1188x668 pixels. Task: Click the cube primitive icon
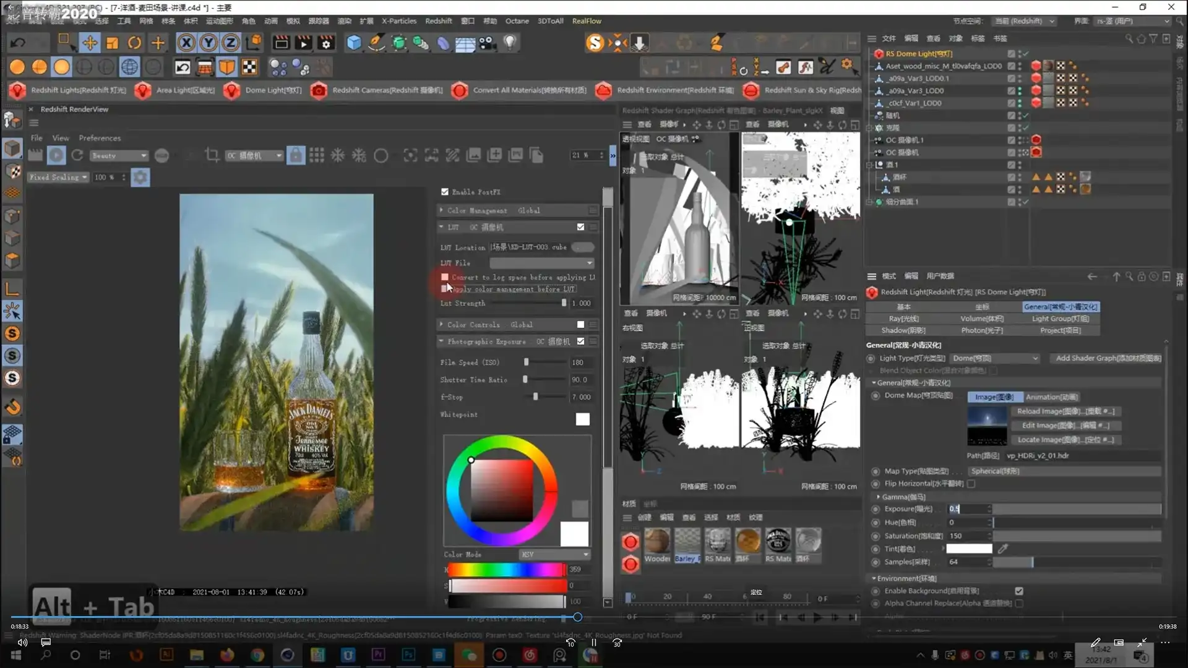click(354, 43)
